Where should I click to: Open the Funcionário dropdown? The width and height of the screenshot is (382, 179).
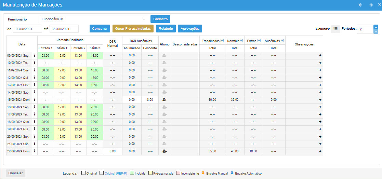click(x=144, y=19)
